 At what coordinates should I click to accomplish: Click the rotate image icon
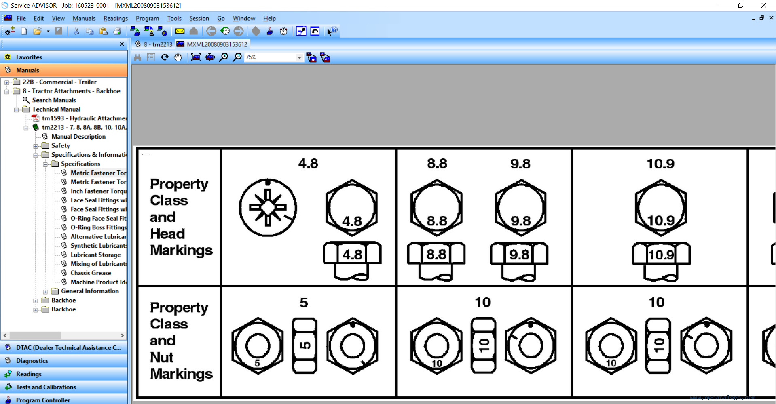point(165,57)
